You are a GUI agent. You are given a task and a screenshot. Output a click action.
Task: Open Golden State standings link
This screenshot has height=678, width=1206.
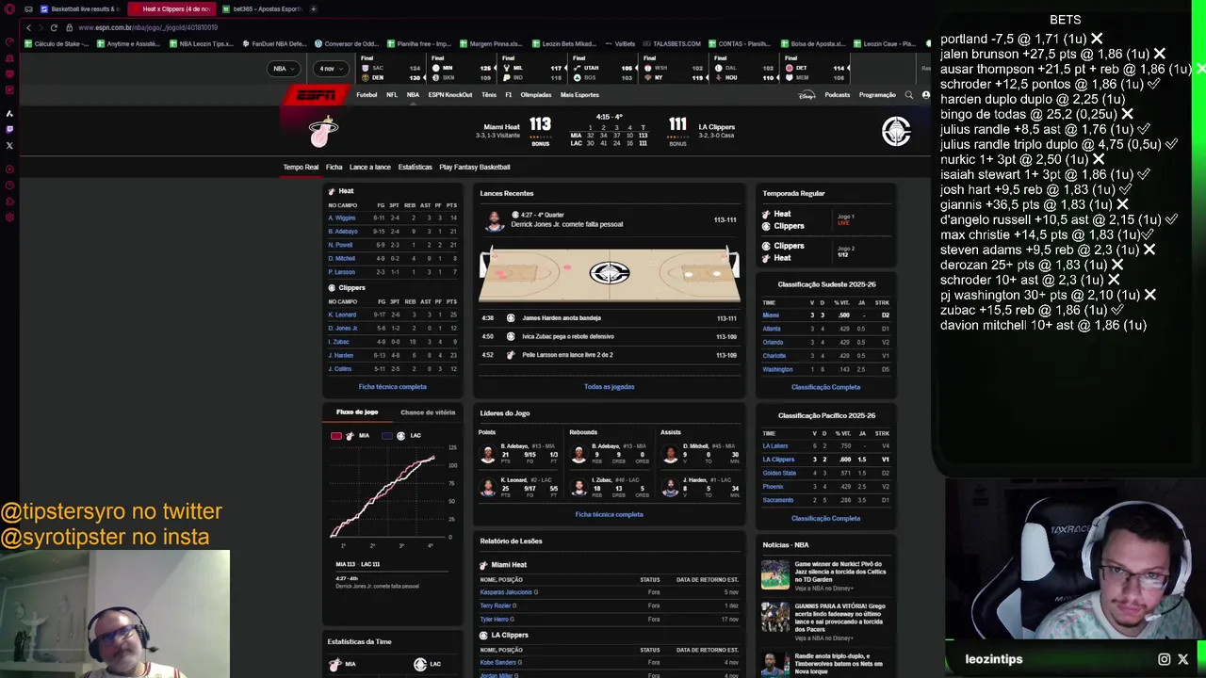pyautogui.click(x=779, y=473)
